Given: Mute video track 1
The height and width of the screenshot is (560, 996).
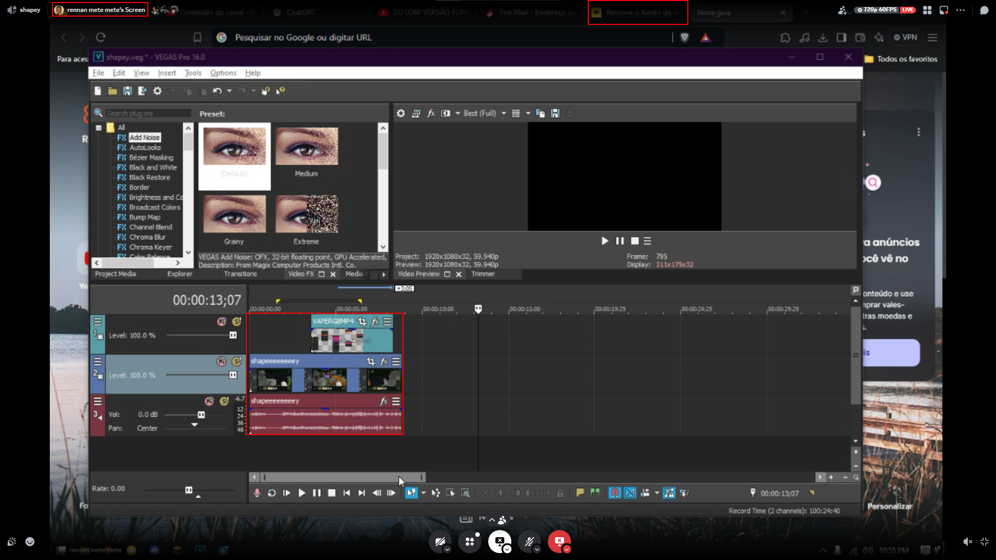Looking at the screenshot, I should [222, 321].
